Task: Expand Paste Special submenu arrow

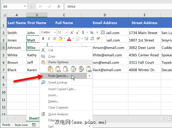Action: [x=90, y=76]
